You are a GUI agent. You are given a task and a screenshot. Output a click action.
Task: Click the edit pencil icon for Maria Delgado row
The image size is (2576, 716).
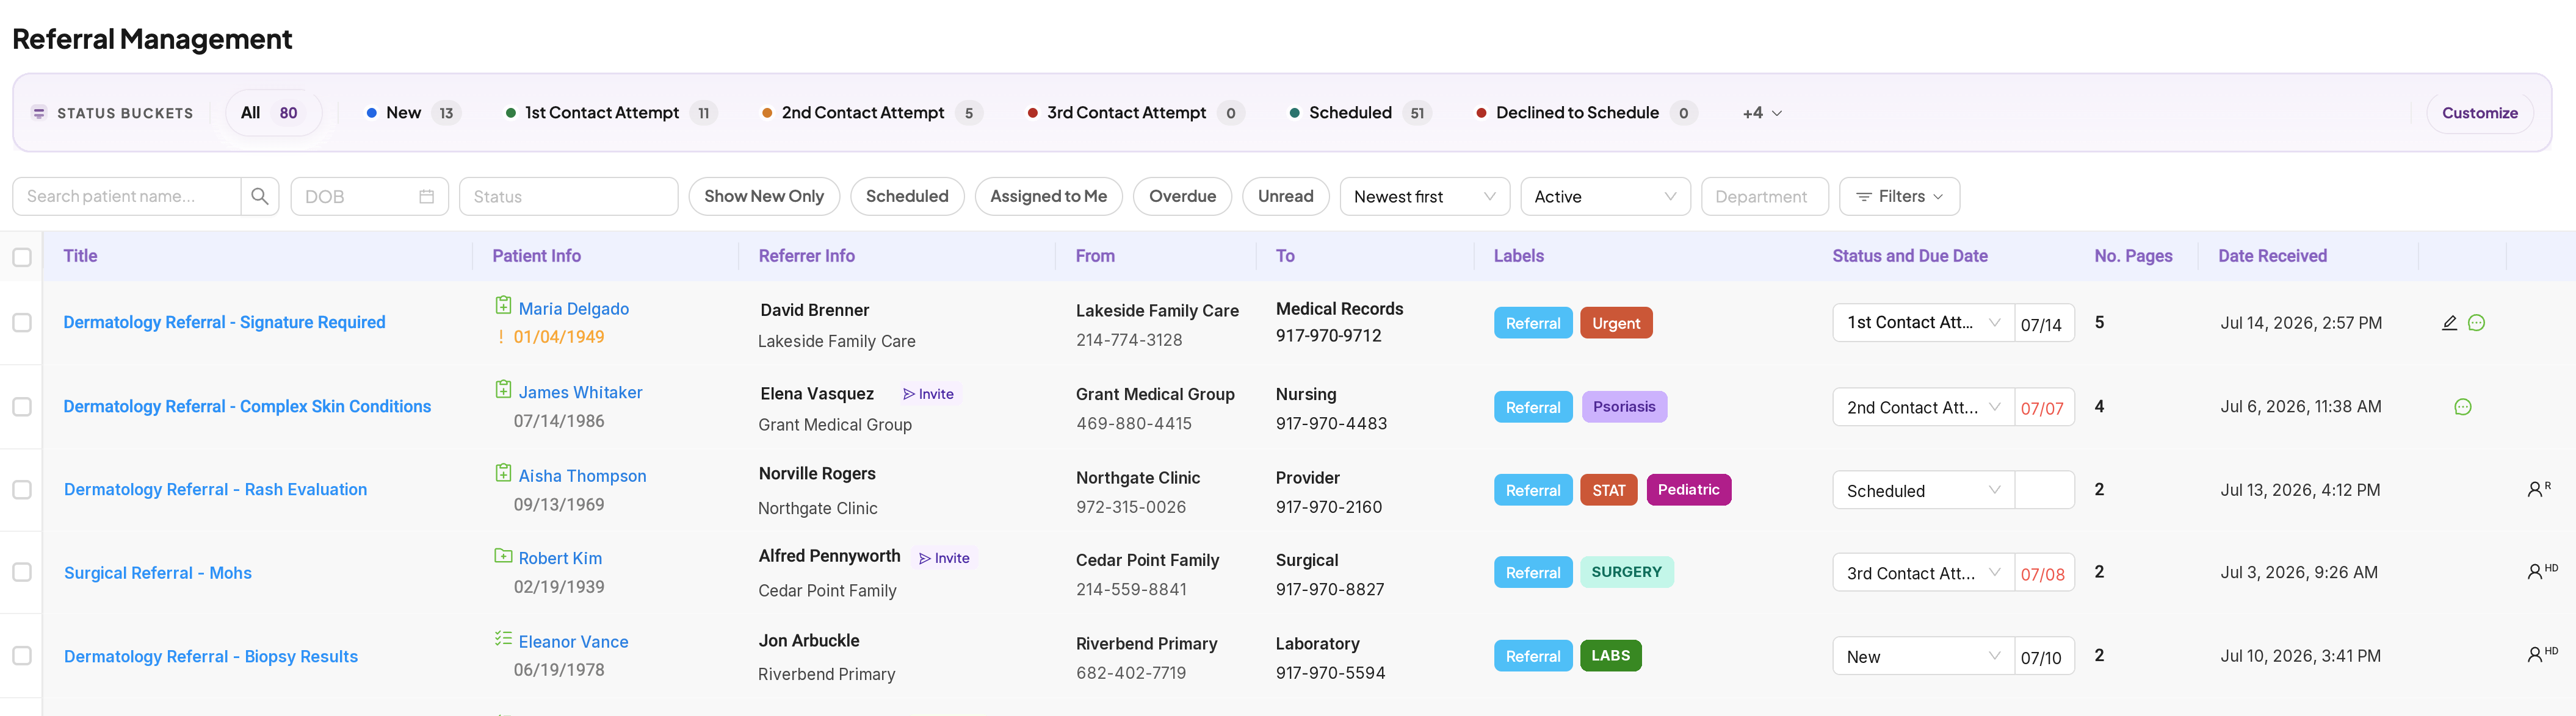click(2450, 323)
